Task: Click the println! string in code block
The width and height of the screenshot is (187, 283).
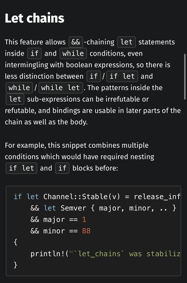Action: (125, 254)
